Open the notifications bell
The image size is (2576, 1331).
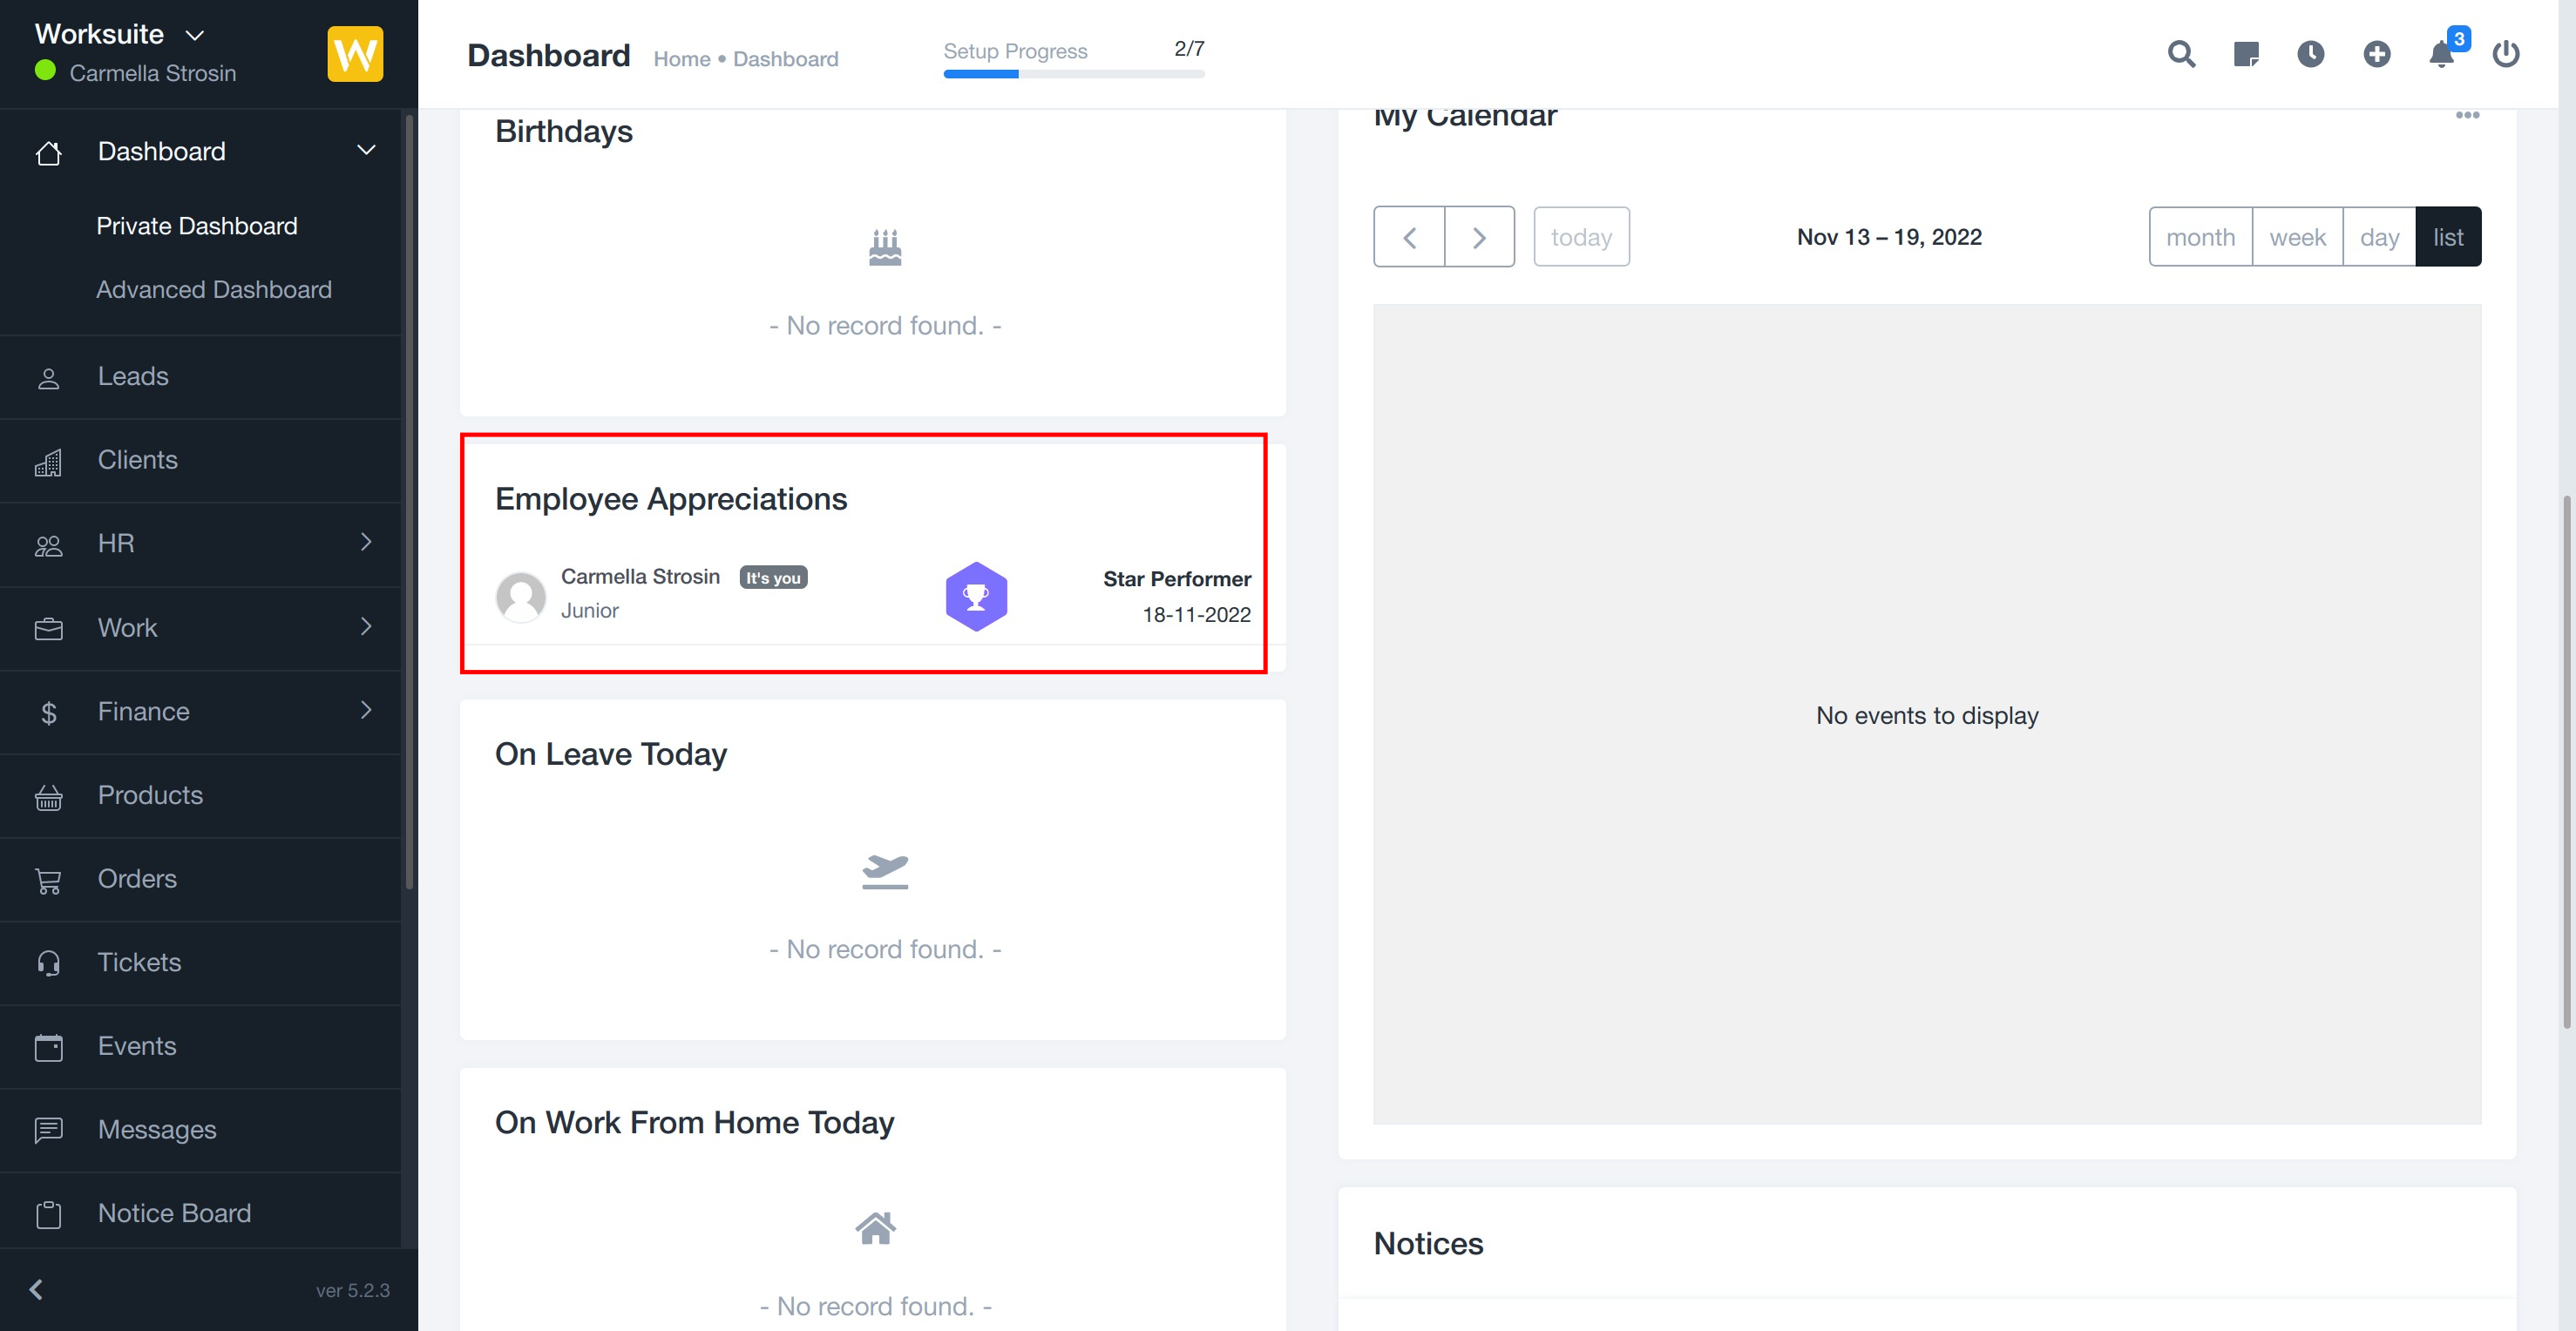(2441, 55)
